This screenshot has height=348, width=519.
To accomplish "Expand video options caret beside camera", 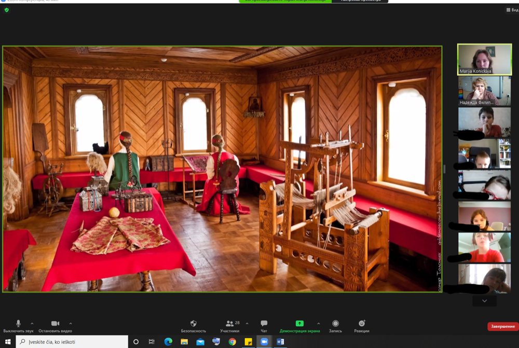I will coord(71,324).
